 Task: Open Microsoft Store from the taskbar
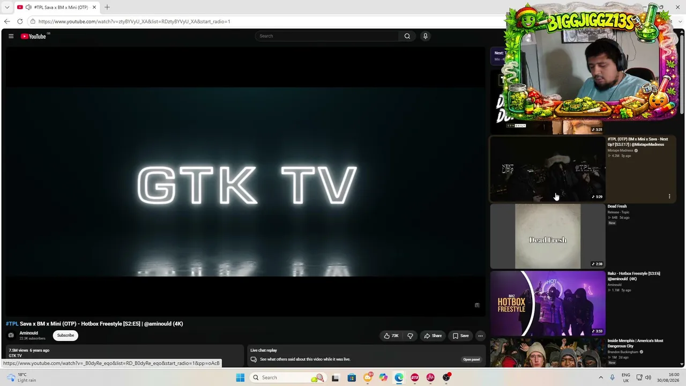click(x=352, y=377)
